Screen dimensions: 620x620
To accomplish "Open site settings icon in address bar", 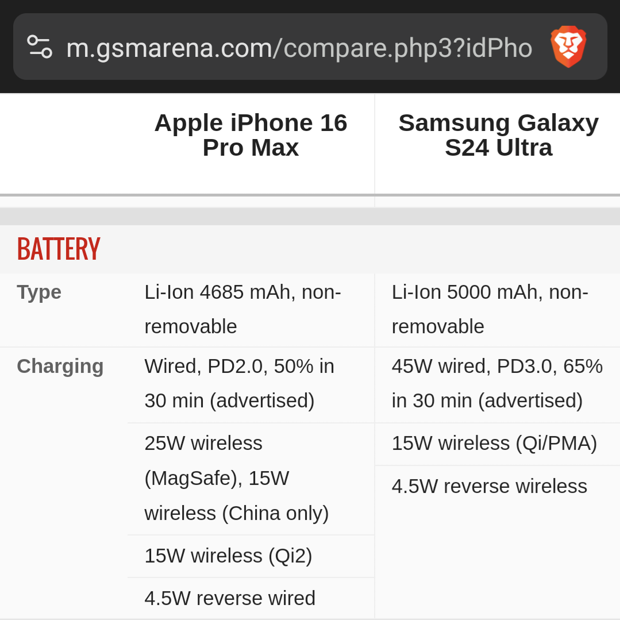I will click(39, 47).
